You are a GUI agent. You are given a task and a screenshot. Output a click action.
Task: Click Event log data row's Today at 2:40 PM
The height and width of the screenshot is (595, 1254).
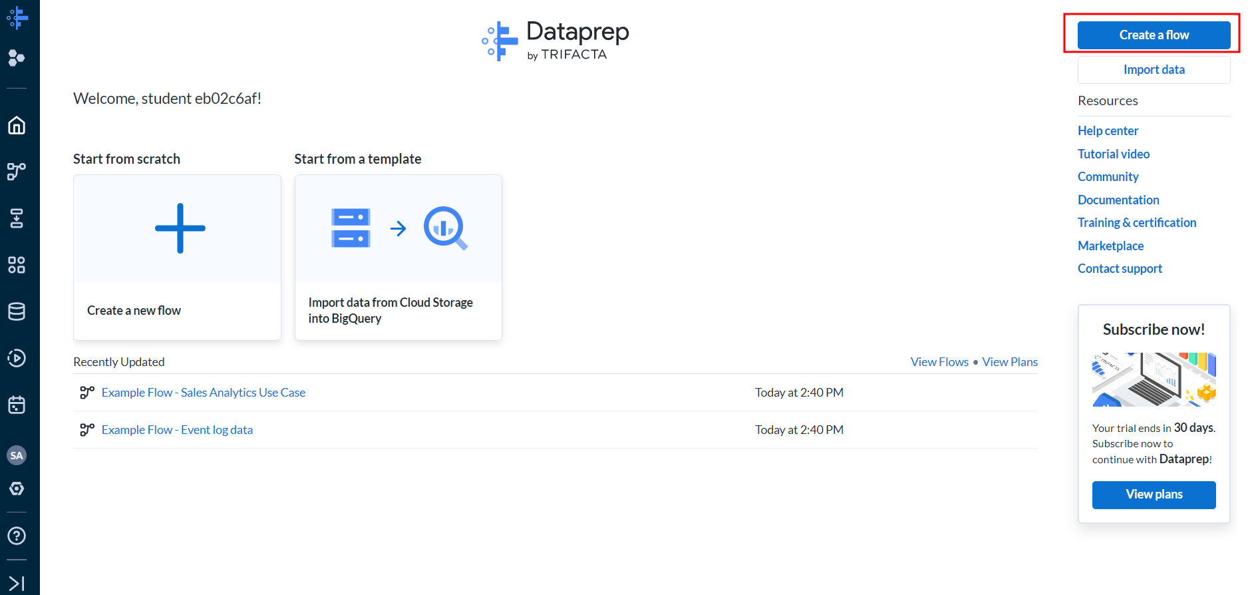point(799,430)
